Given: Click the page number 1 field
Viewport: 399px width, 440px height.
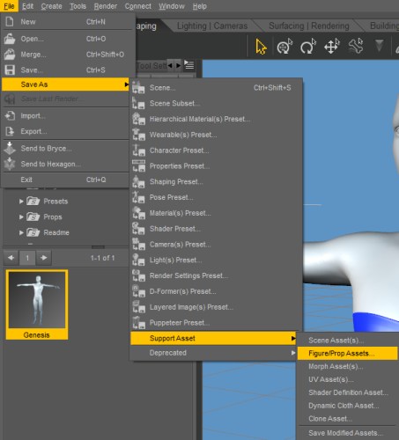Looking at the screenshot, I should (x=27, y=258).
